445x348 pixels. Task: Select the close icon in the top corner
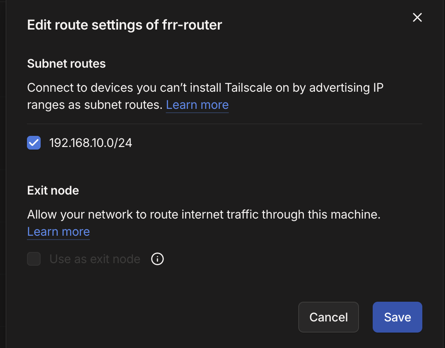tap(417, 18)
